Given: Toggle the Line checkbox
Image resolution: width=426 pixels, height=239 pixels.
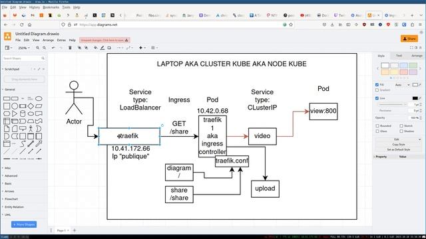Looking at the screenshot, I should (377, 98).
